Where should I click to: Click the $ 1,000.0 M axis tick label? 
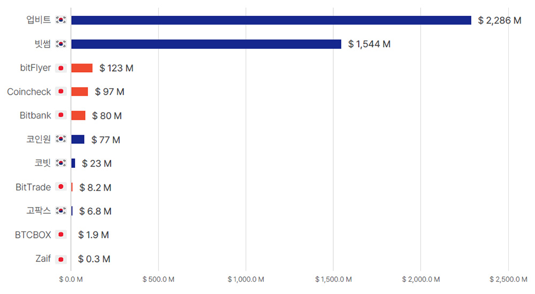(246, 280)
